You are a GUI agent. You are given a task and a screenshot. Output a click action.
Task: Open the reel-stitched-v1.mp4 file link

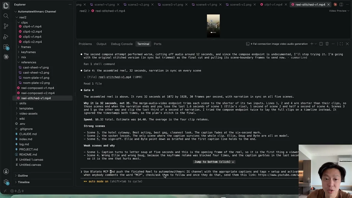(x=115, y=77)
